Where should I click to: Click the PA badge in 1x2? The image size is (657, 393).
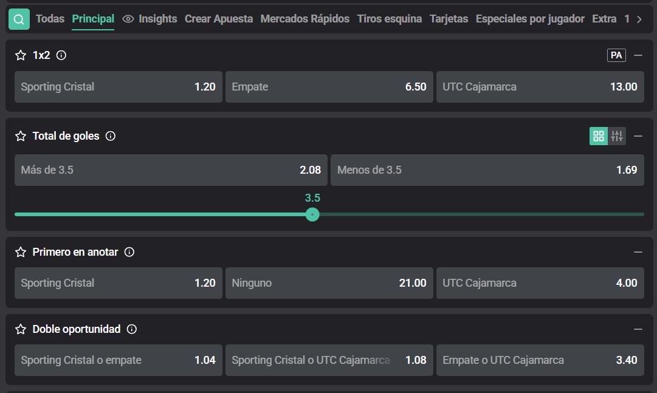point(616,55)
